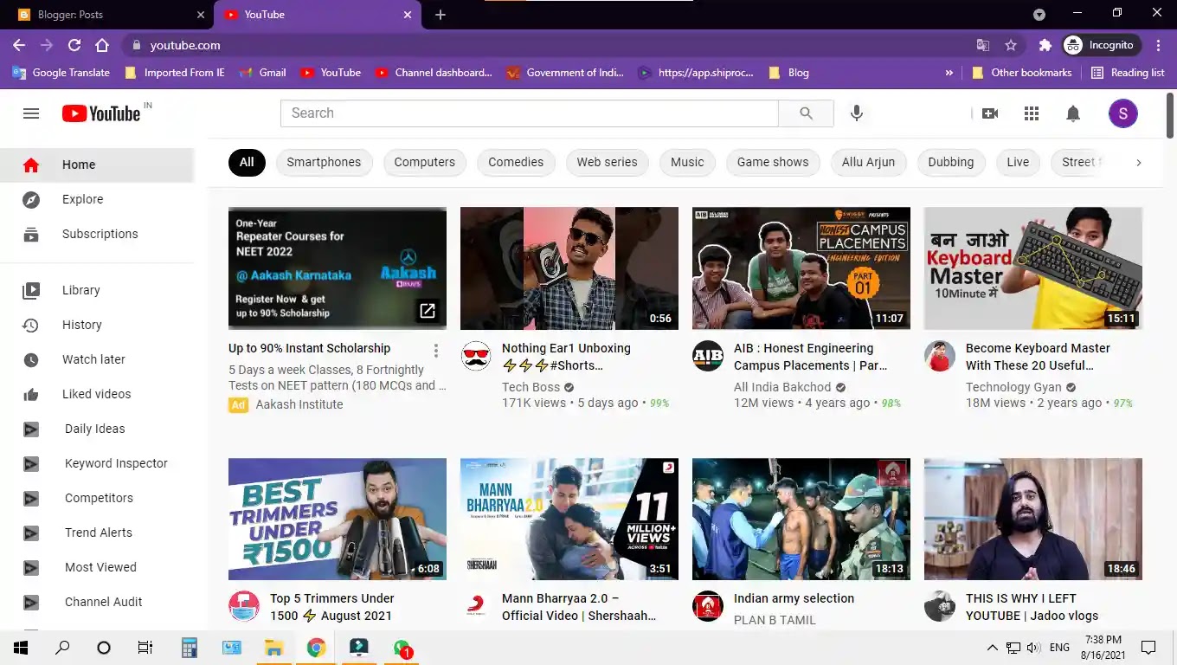This screenshot has width=1177, height=665.
Task: Open a new browser tab
Action: tap(441, 15)
